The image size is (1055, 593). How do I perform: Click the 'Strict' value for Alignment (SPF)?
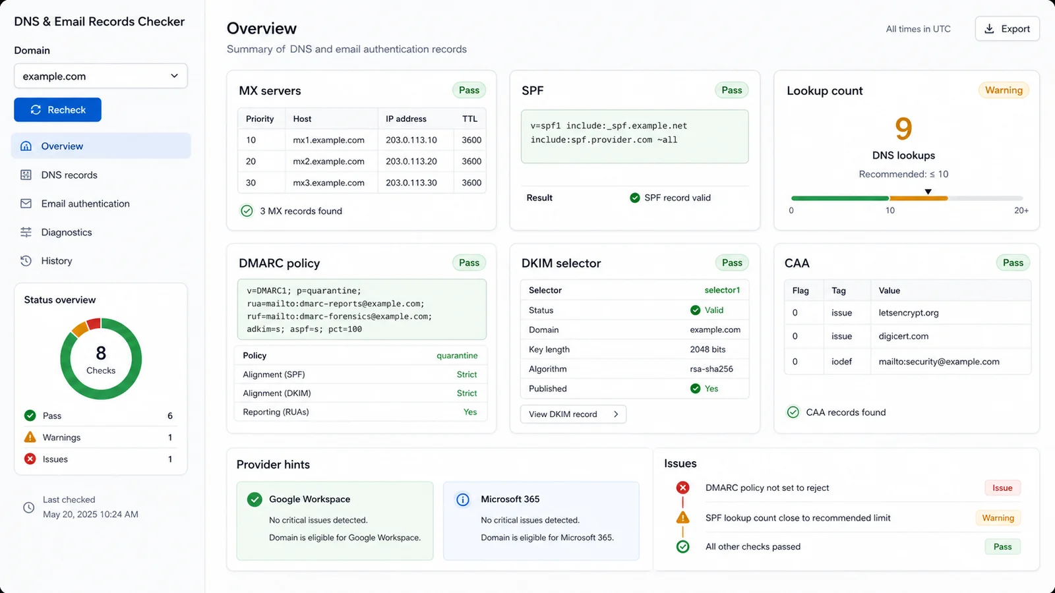coord(467,374)
